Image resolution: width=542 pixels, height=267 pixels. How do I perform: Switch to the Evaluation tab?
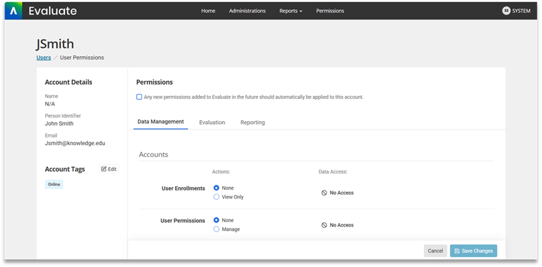tap(212, 122)
